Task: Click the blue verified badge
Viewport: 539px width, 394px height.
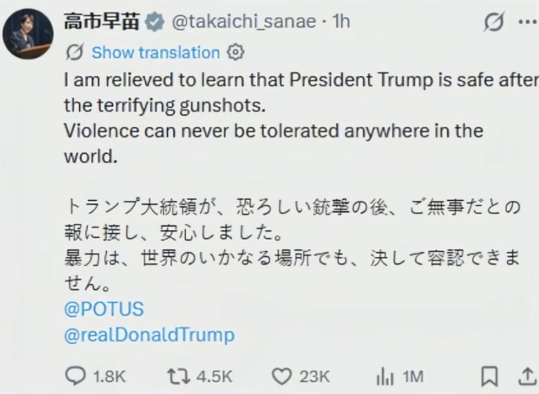Action: (153, 24)
